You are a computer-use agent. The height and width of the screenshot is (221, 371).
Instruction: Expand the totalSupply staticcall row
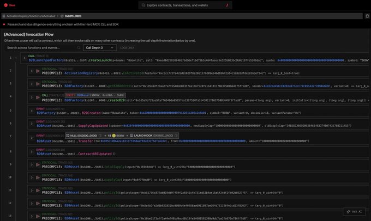click(32, 164)
